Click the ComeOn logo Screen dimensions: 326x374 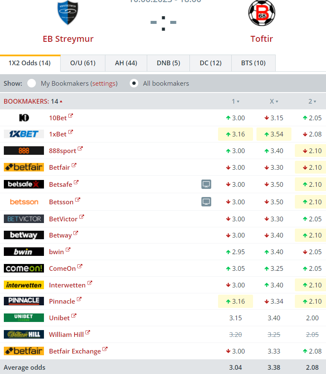coord(24,268)
